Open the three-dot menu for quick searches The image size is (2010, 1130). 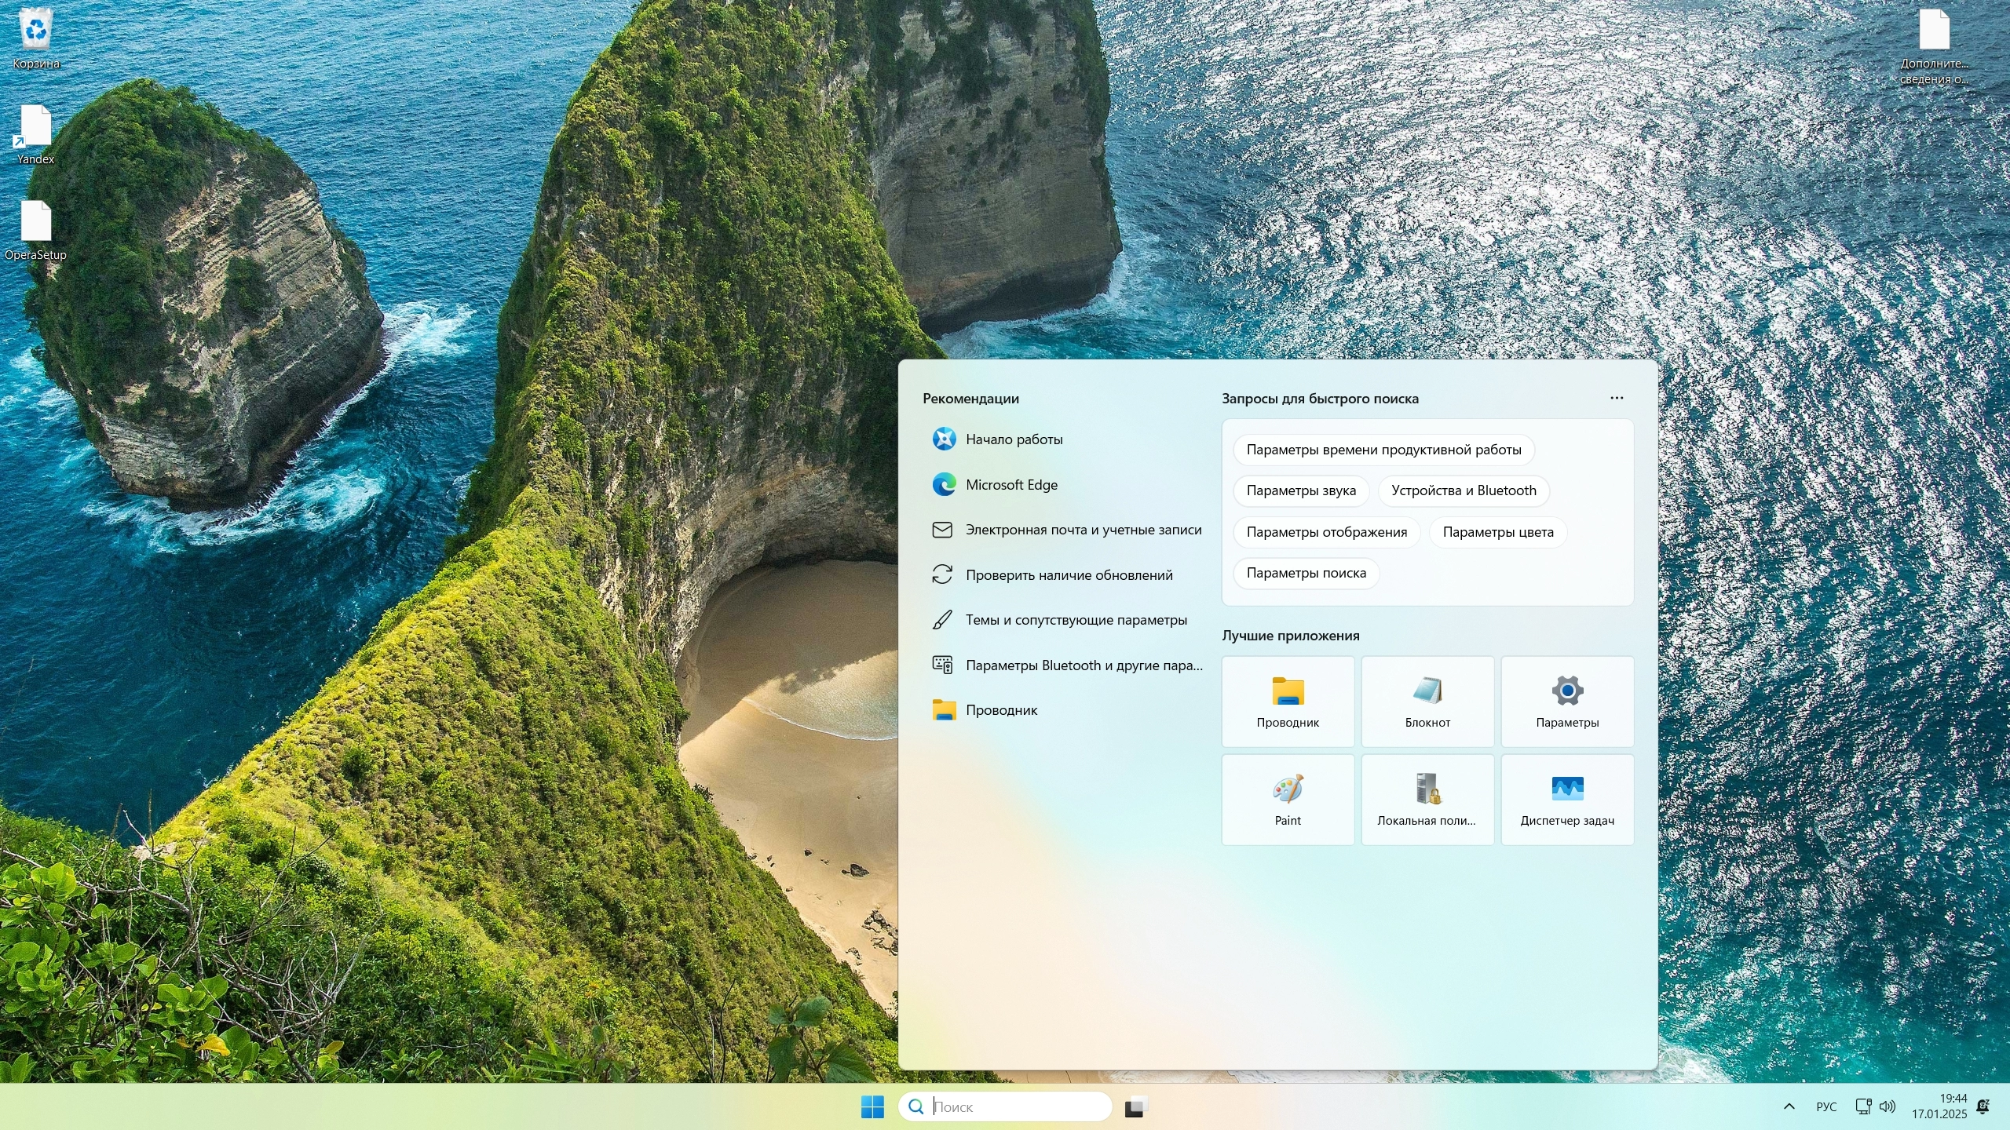point(1617,398)
